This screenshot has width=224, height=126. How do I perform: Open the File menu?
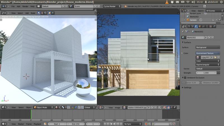coord(13,6)
